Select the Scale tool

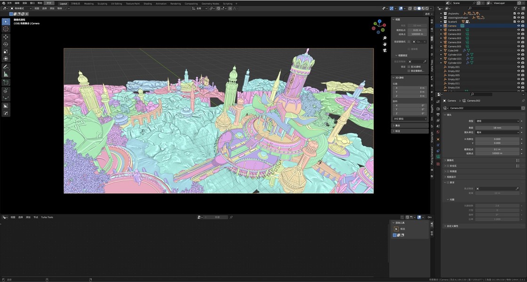coord(6,52)
